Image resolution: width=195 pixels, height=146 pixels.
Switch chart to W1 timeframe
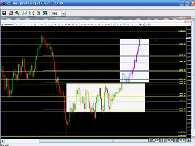tap(106, 24)
